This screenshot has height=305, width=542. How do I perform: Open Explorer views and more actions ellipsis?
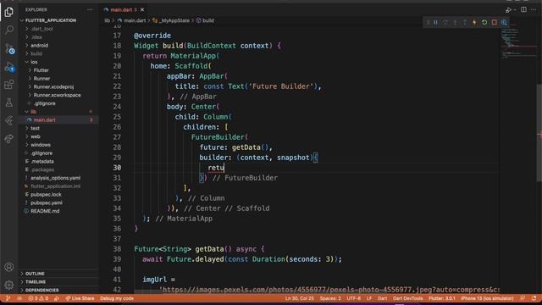pos(90,9)
